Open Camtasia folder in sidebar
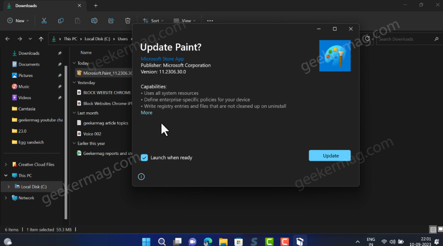 click(27, 109)
